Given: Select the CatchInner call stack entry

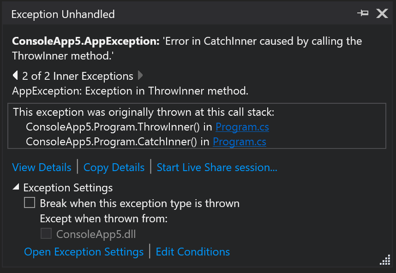Looking at the screenshot, I should [115, 142].
